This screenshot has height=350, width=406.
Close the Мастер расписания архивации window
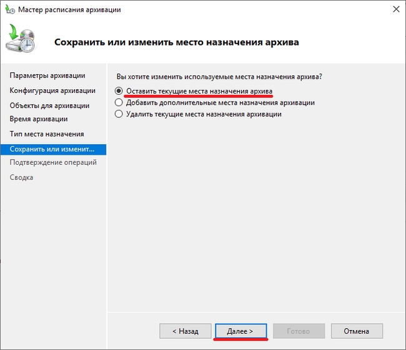click(395, 9)
